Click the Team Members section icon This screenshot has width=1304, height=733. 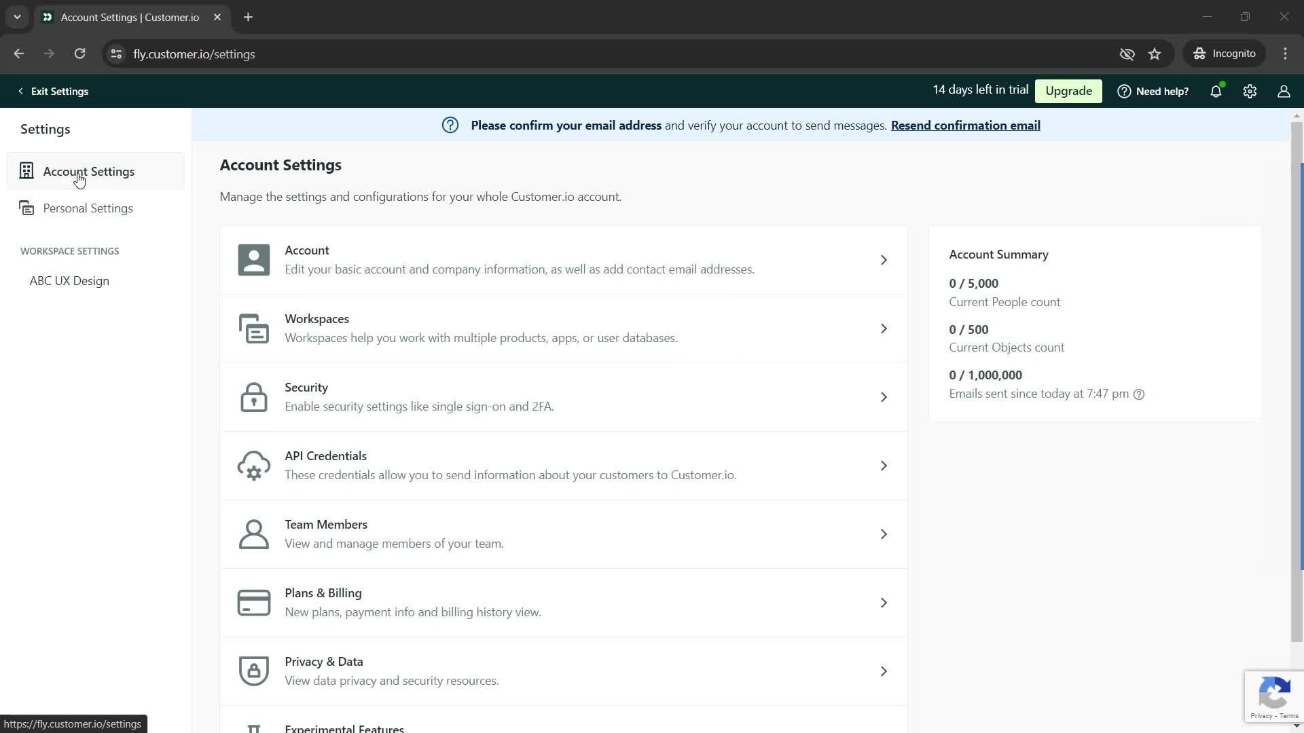click(253, 534)
